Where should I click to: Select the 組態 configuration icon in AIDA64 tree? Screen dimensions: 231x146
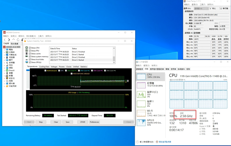tap(7, 81)
